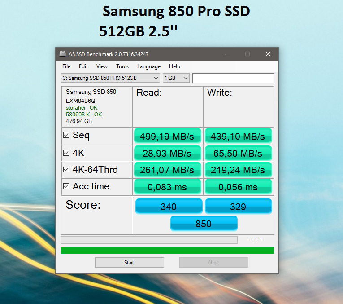343x304 pixels.
Task: Click the Write: column header
Action: tap(219, 93)
